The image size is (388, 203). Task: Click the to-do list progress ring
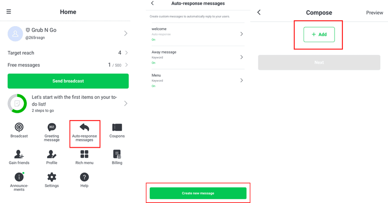17,104
